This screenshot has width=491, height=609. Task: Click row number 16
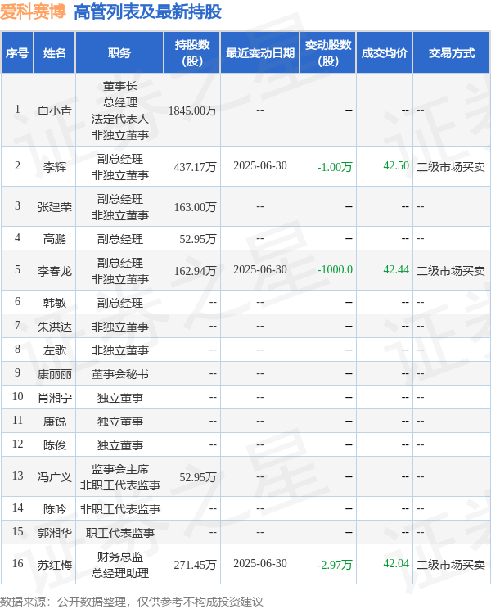(17, 563)
